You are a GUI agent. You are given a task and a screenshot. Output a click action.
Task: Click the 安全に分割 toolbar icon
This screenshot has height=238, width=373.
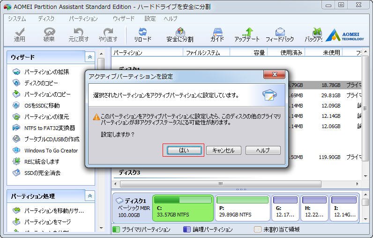coord(180,35)
